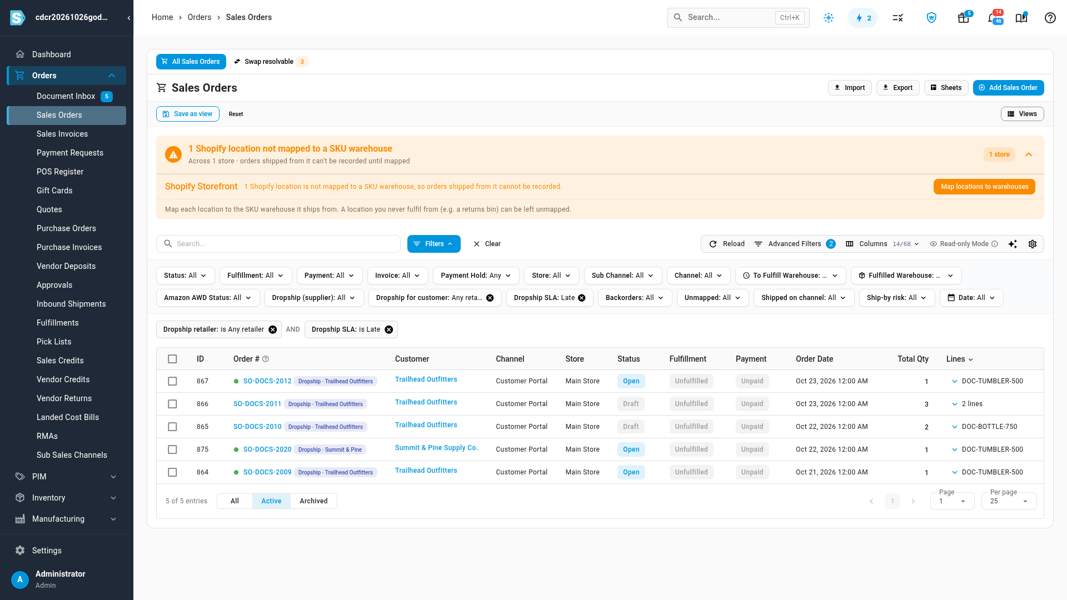Click the lightning bolt badge showing 2
The image size is (1067, 600).
coord(862,18)
